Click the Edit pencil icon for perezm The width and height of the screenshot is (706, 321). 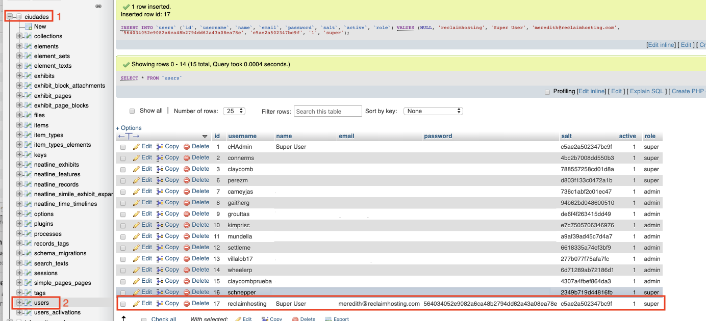coord(136,180)
